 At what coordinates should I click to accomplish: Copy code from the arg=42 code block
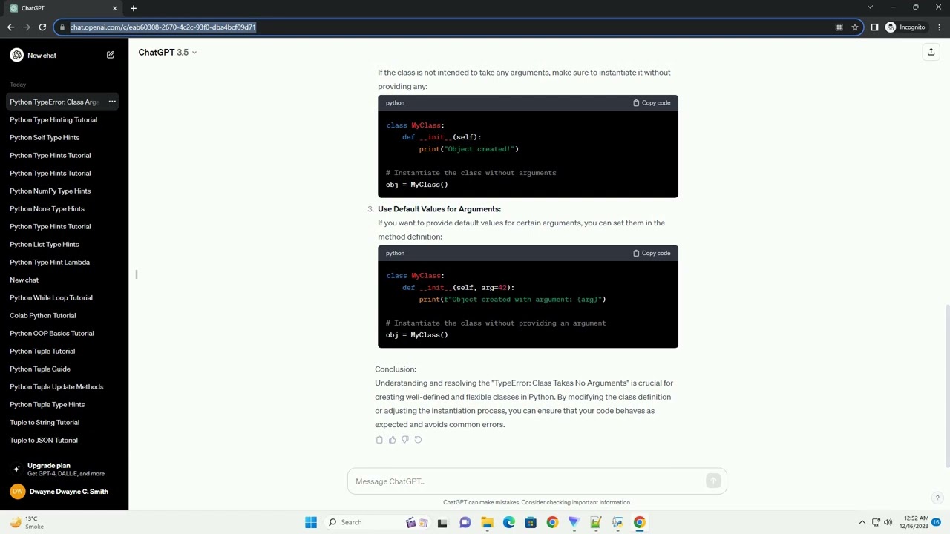click(x=652, y=254)
